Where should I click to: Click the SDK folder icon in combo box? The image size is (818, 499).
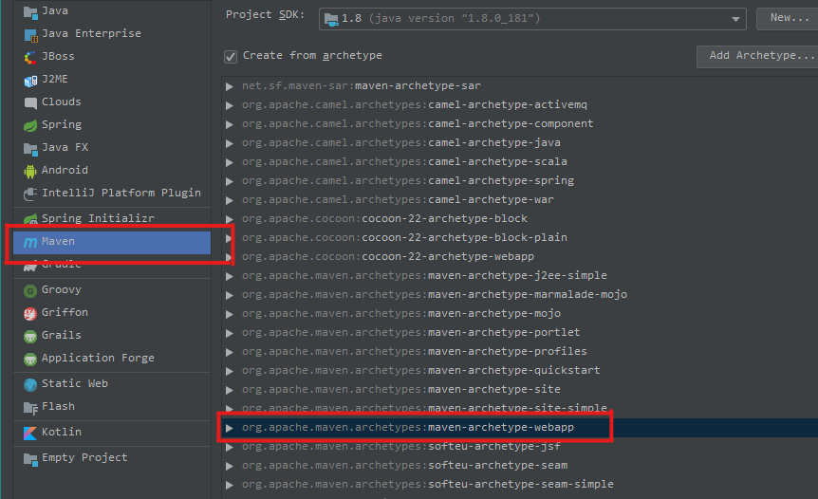click(331, 20)
